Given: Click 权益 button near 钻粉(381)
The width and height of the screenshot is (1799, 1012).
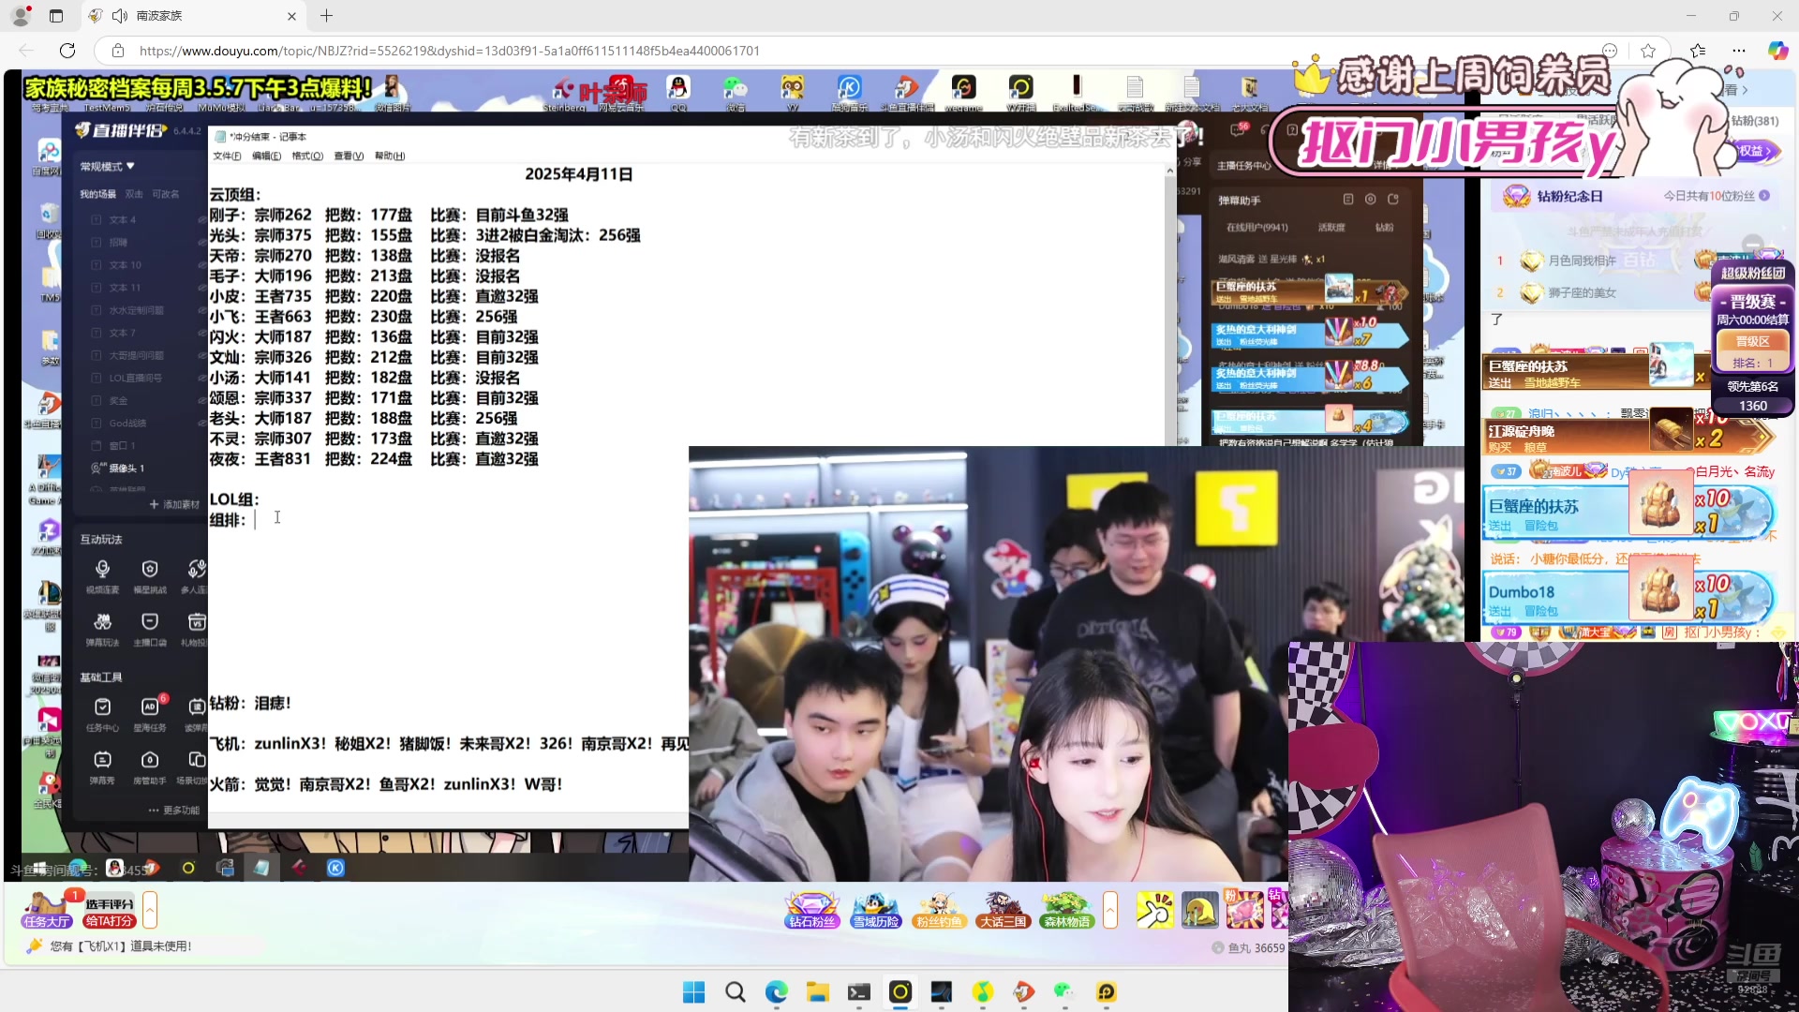Looking at the screenshot, I should (1755, 151).
